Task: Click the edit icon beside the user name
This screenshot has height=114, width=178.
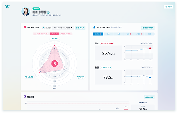Action: [x=48, y=12]
